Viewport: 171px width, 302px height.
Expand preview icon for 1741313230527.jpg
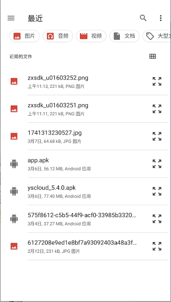157,136
